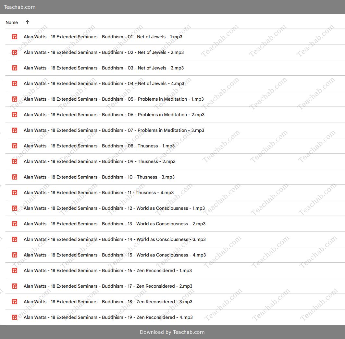
Task: Select the audio file icon beside Net of Jewels - 2.mp3
Action: 15,52
